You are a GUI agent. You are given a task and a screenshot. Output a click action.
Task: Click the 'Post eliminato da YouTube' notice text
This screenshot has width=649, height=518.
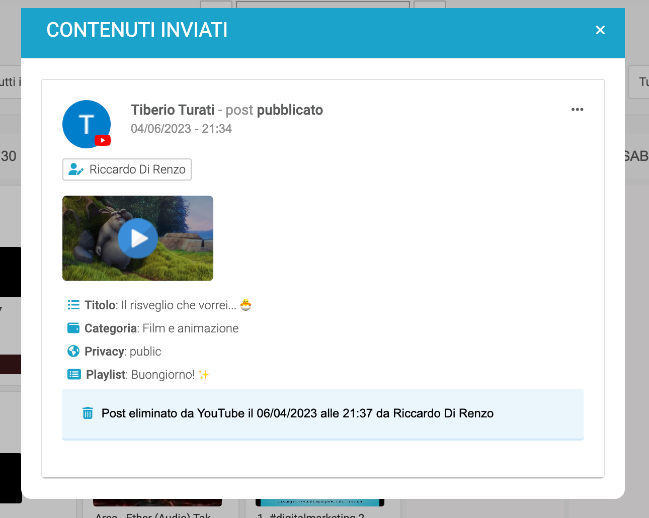pyautogui.click(x=297, y=413)
